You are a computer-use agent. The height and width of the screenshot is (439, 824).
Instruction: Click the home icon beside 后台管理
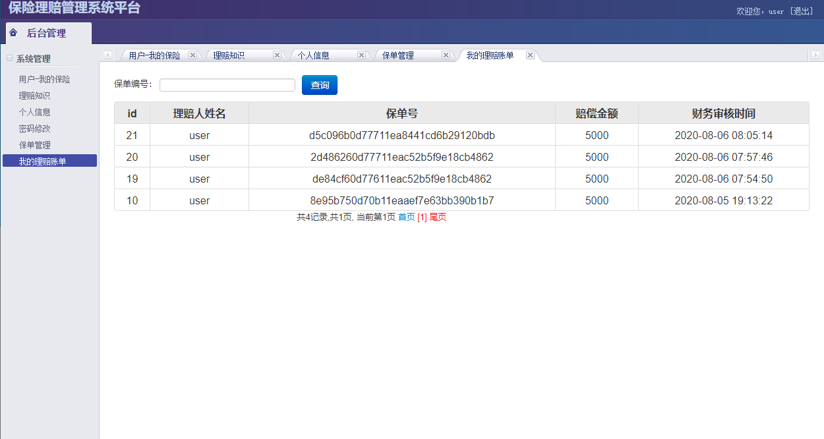click(x=13, y=33)
